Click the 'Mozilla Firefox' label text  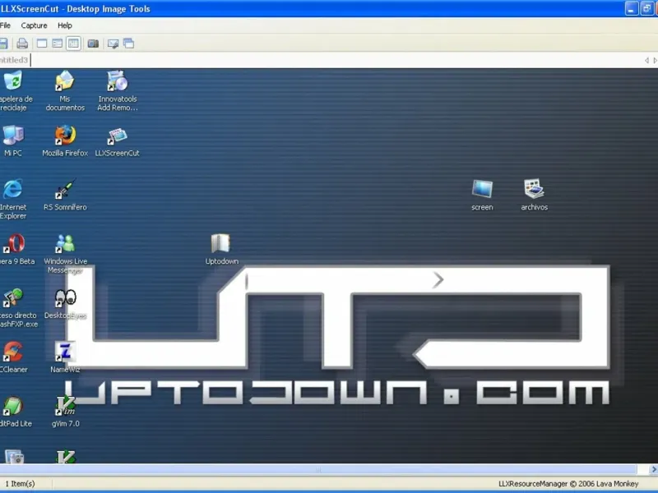pyautogui.click(x=65, y=154)
